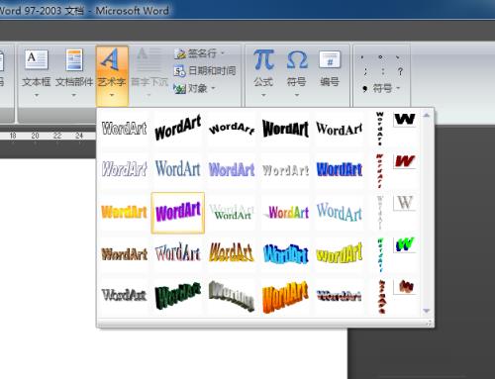Choose the orange gradient WordArt style
Screen dimensions: 495x379
[x=124, y=212]
